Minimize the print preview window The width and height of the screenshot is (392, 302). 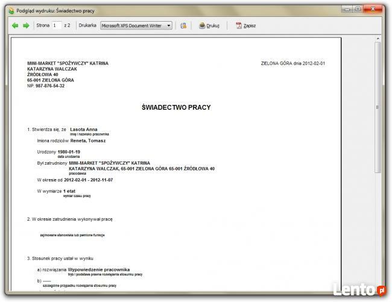(346, 9)
